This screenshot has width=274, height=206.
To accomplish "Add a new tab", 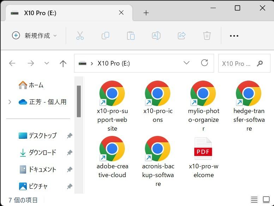I will coord(146,13).
